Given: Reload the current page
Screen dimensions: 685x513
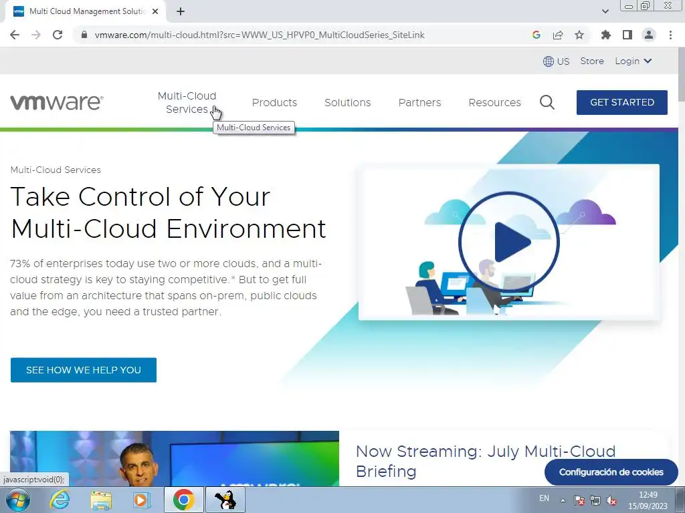Looking at the screenshot, I should 58,35.
